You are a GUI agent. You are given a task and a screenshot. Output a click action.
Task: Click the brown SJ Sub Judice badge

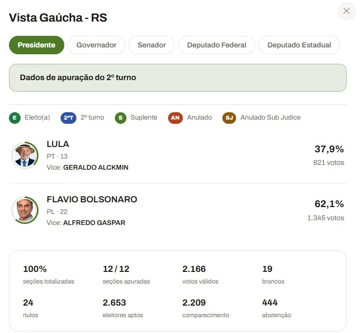(x=229, y=118)
